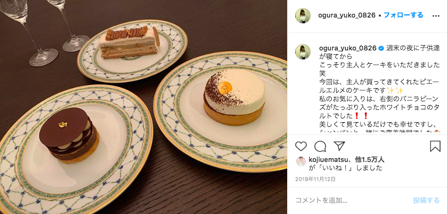The height and width of the screenshot is (214, 447).
Task: Click kojiuematsu's small avatar in likes
Action: (x=301, y=161)
